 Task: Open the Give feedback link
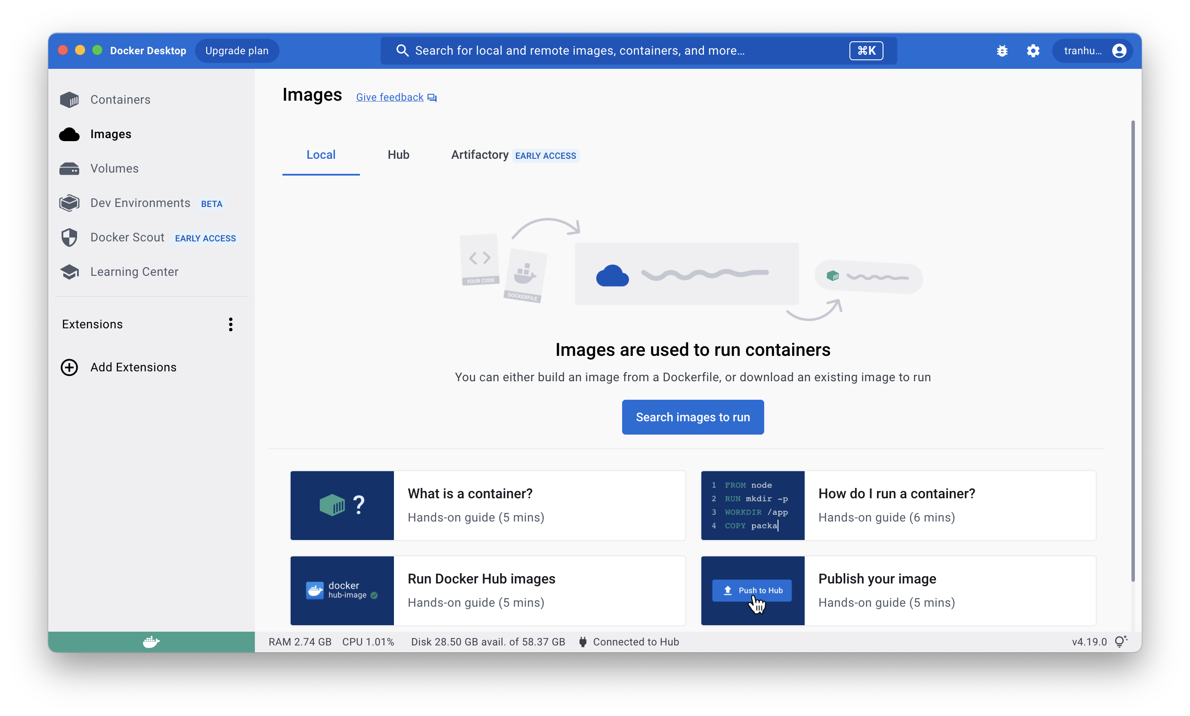[389, 96]
